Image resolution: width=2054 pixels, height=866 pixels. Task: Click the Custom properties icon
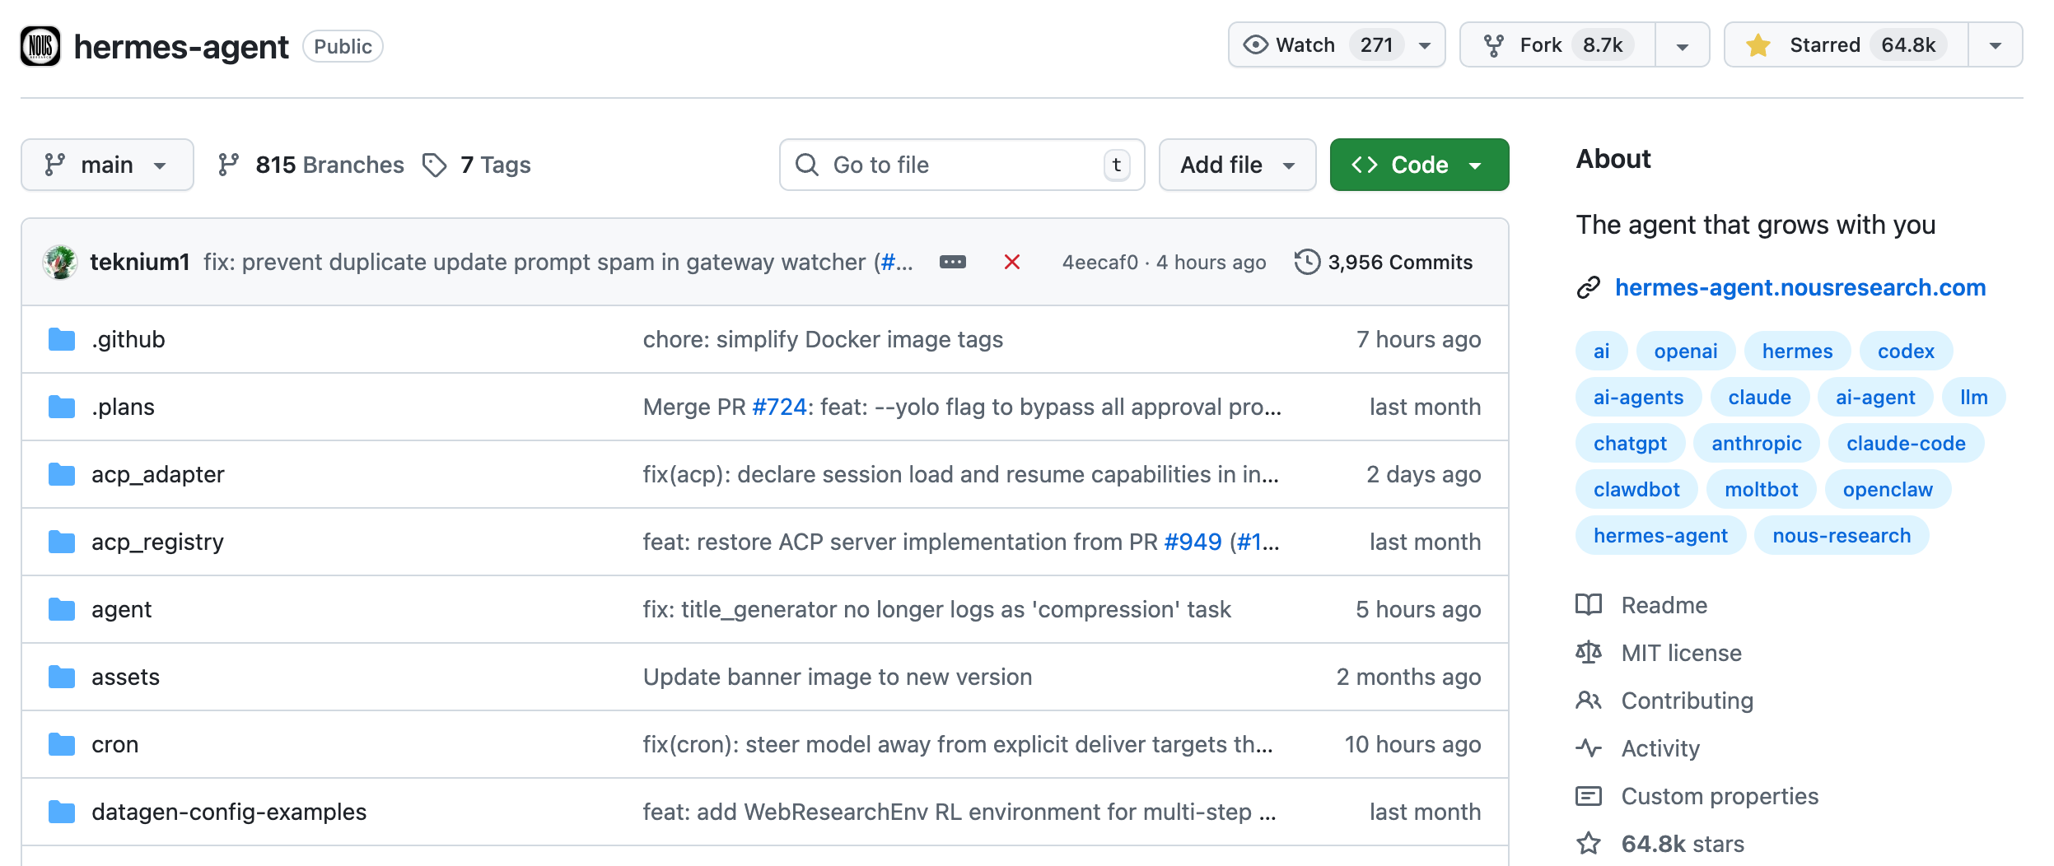tap(1589, 796)
